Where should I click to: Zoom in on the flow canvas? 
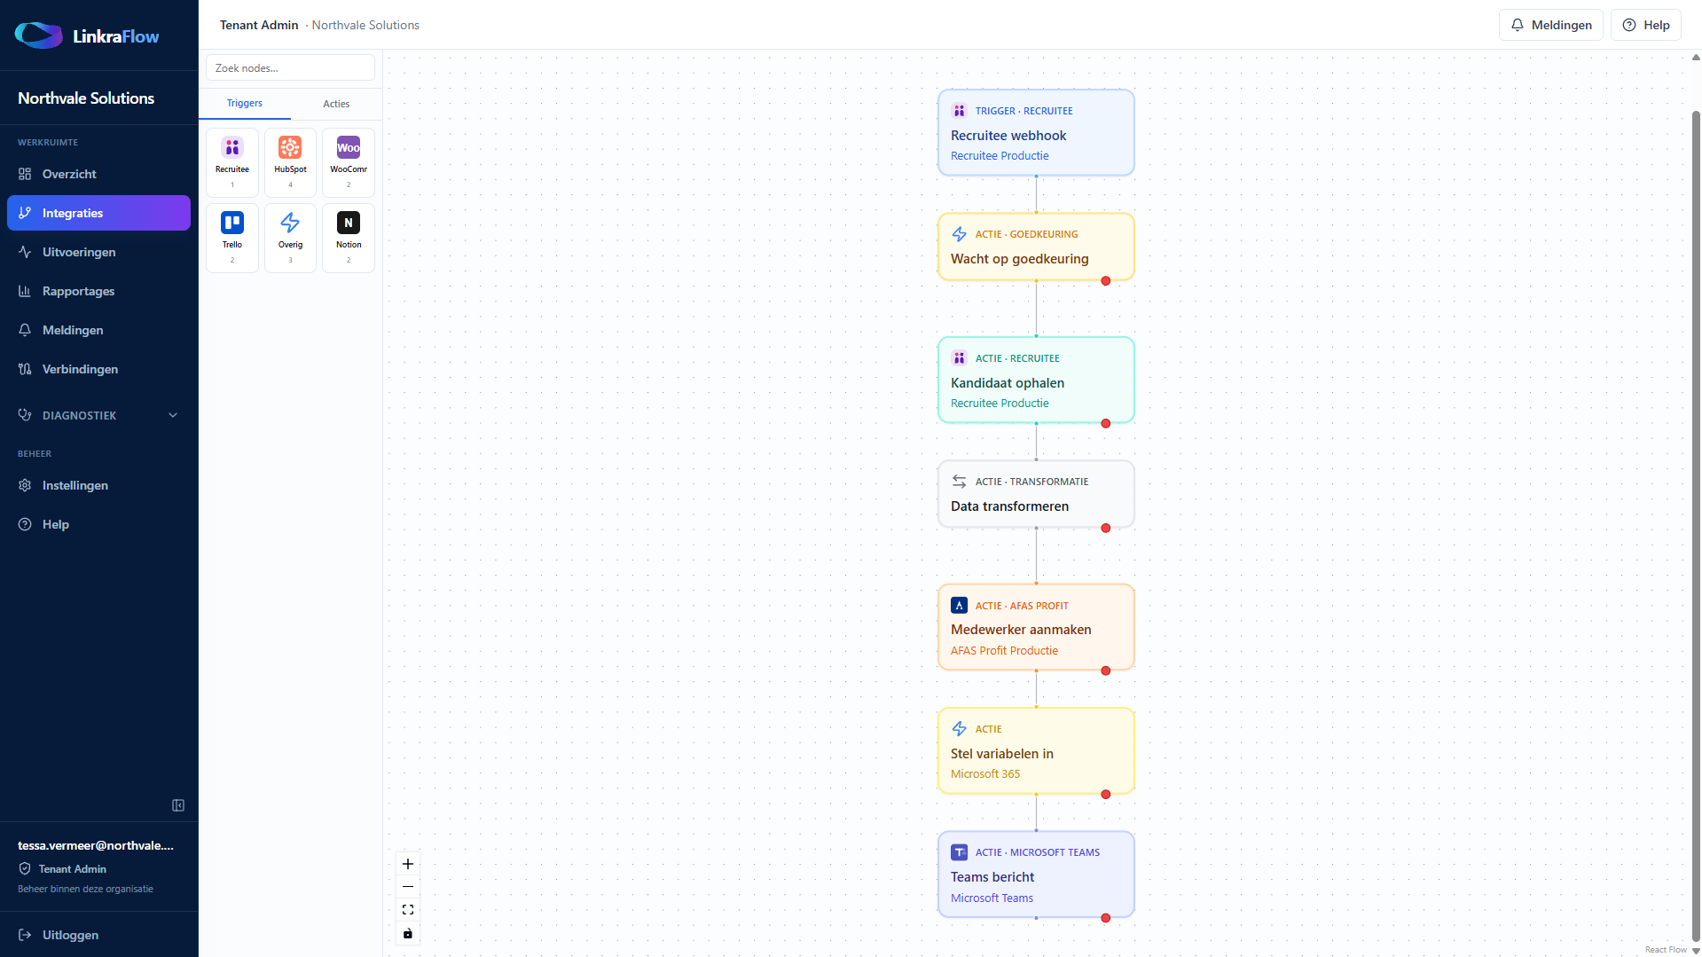(408, 864)
